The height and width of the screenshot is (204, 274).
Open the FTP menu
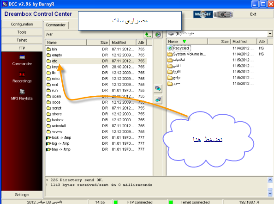point(22,48)
